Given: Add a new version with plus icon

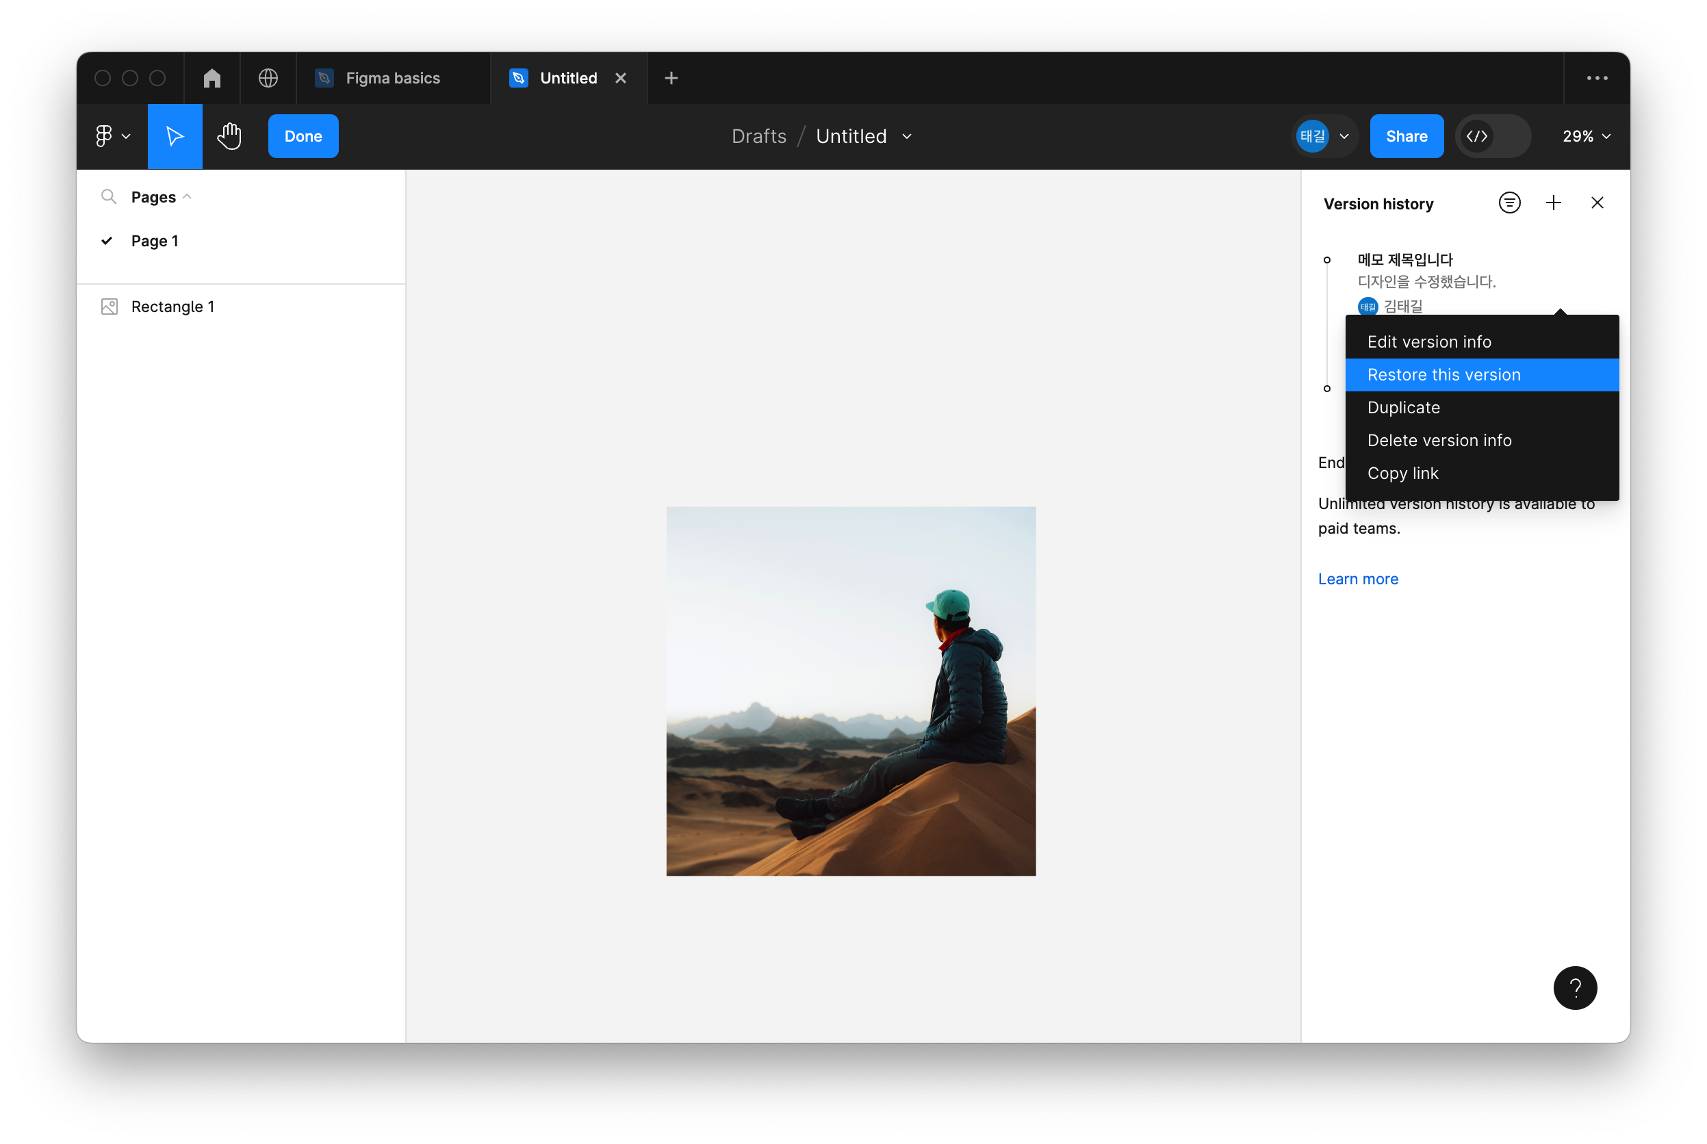Looking at the screenshot, I should (1553, 203).
